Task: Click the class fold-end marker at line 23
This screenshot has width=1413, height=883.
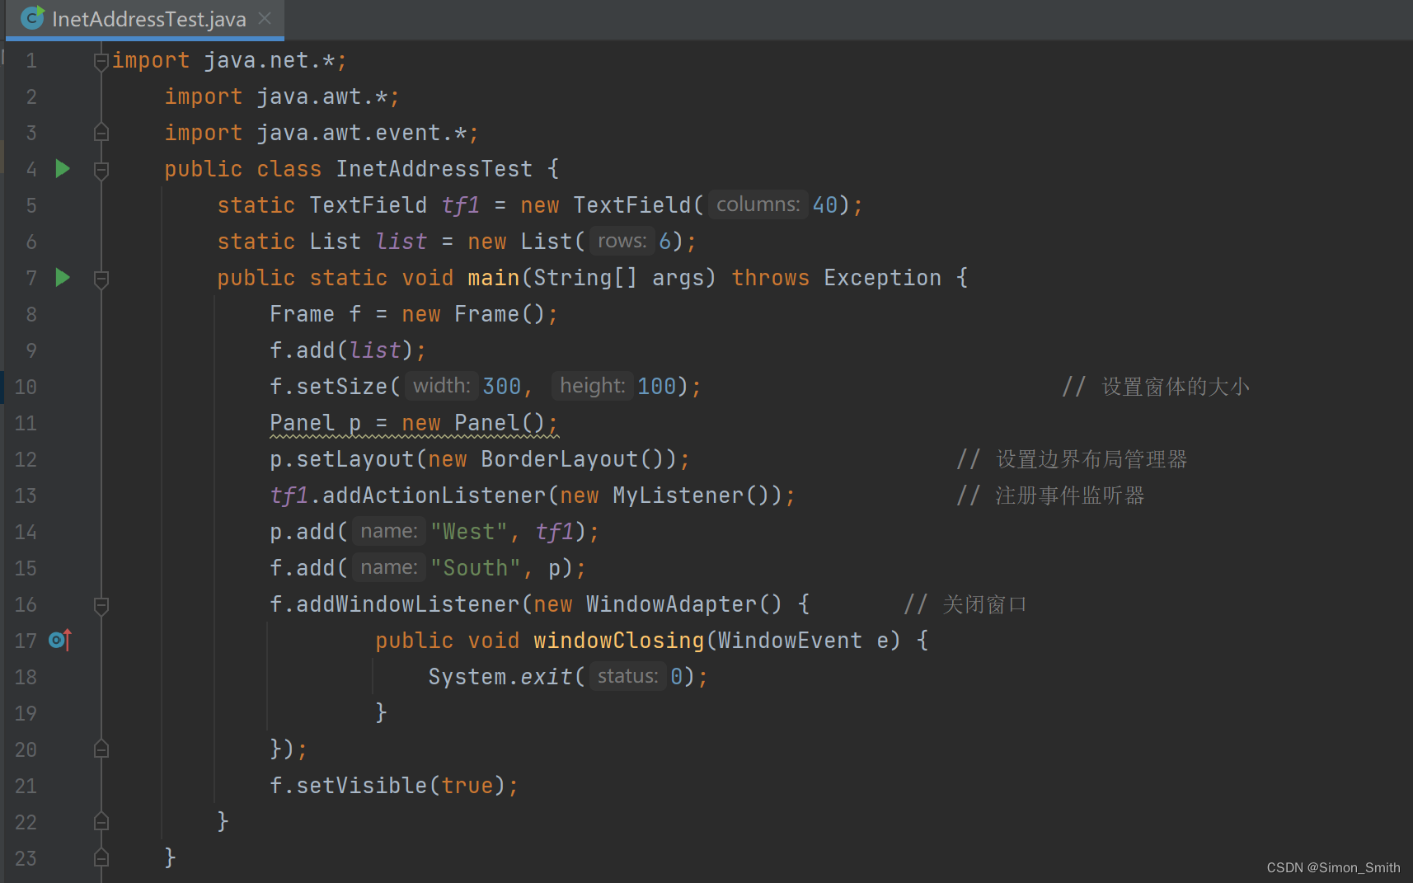Action: 101,857
